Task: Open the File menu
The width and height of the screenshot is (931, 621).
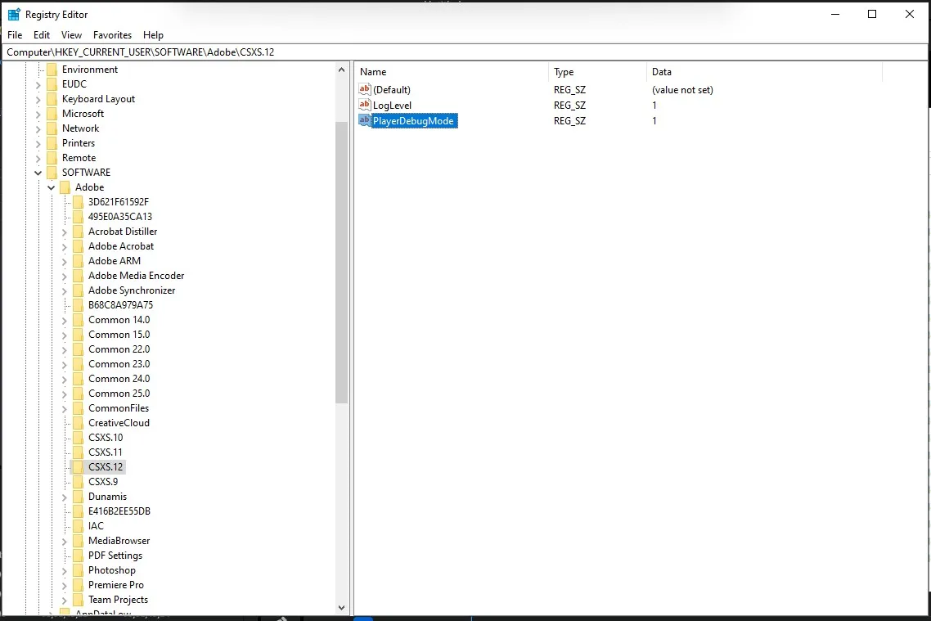Action: click(15, 35)
